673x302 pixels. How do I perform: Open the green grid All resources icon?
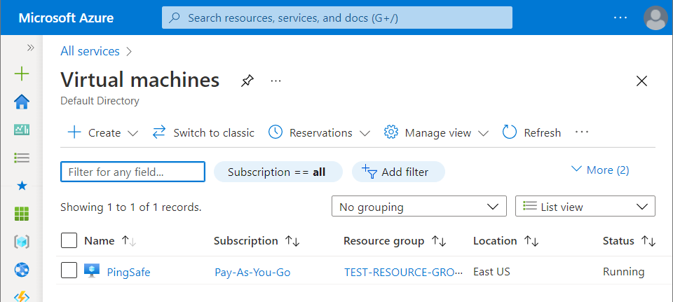coord(22,214)
